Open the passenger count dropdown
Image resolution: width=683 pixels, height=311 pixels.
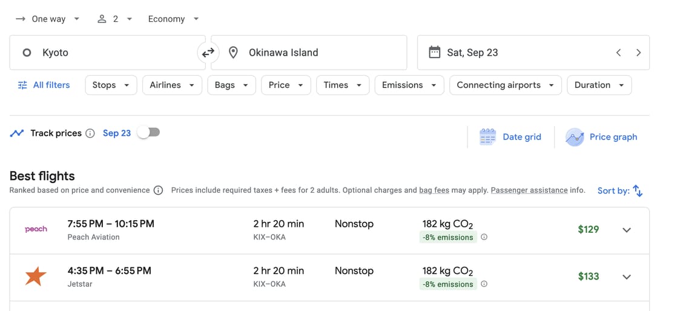click(x=114, y=19)
